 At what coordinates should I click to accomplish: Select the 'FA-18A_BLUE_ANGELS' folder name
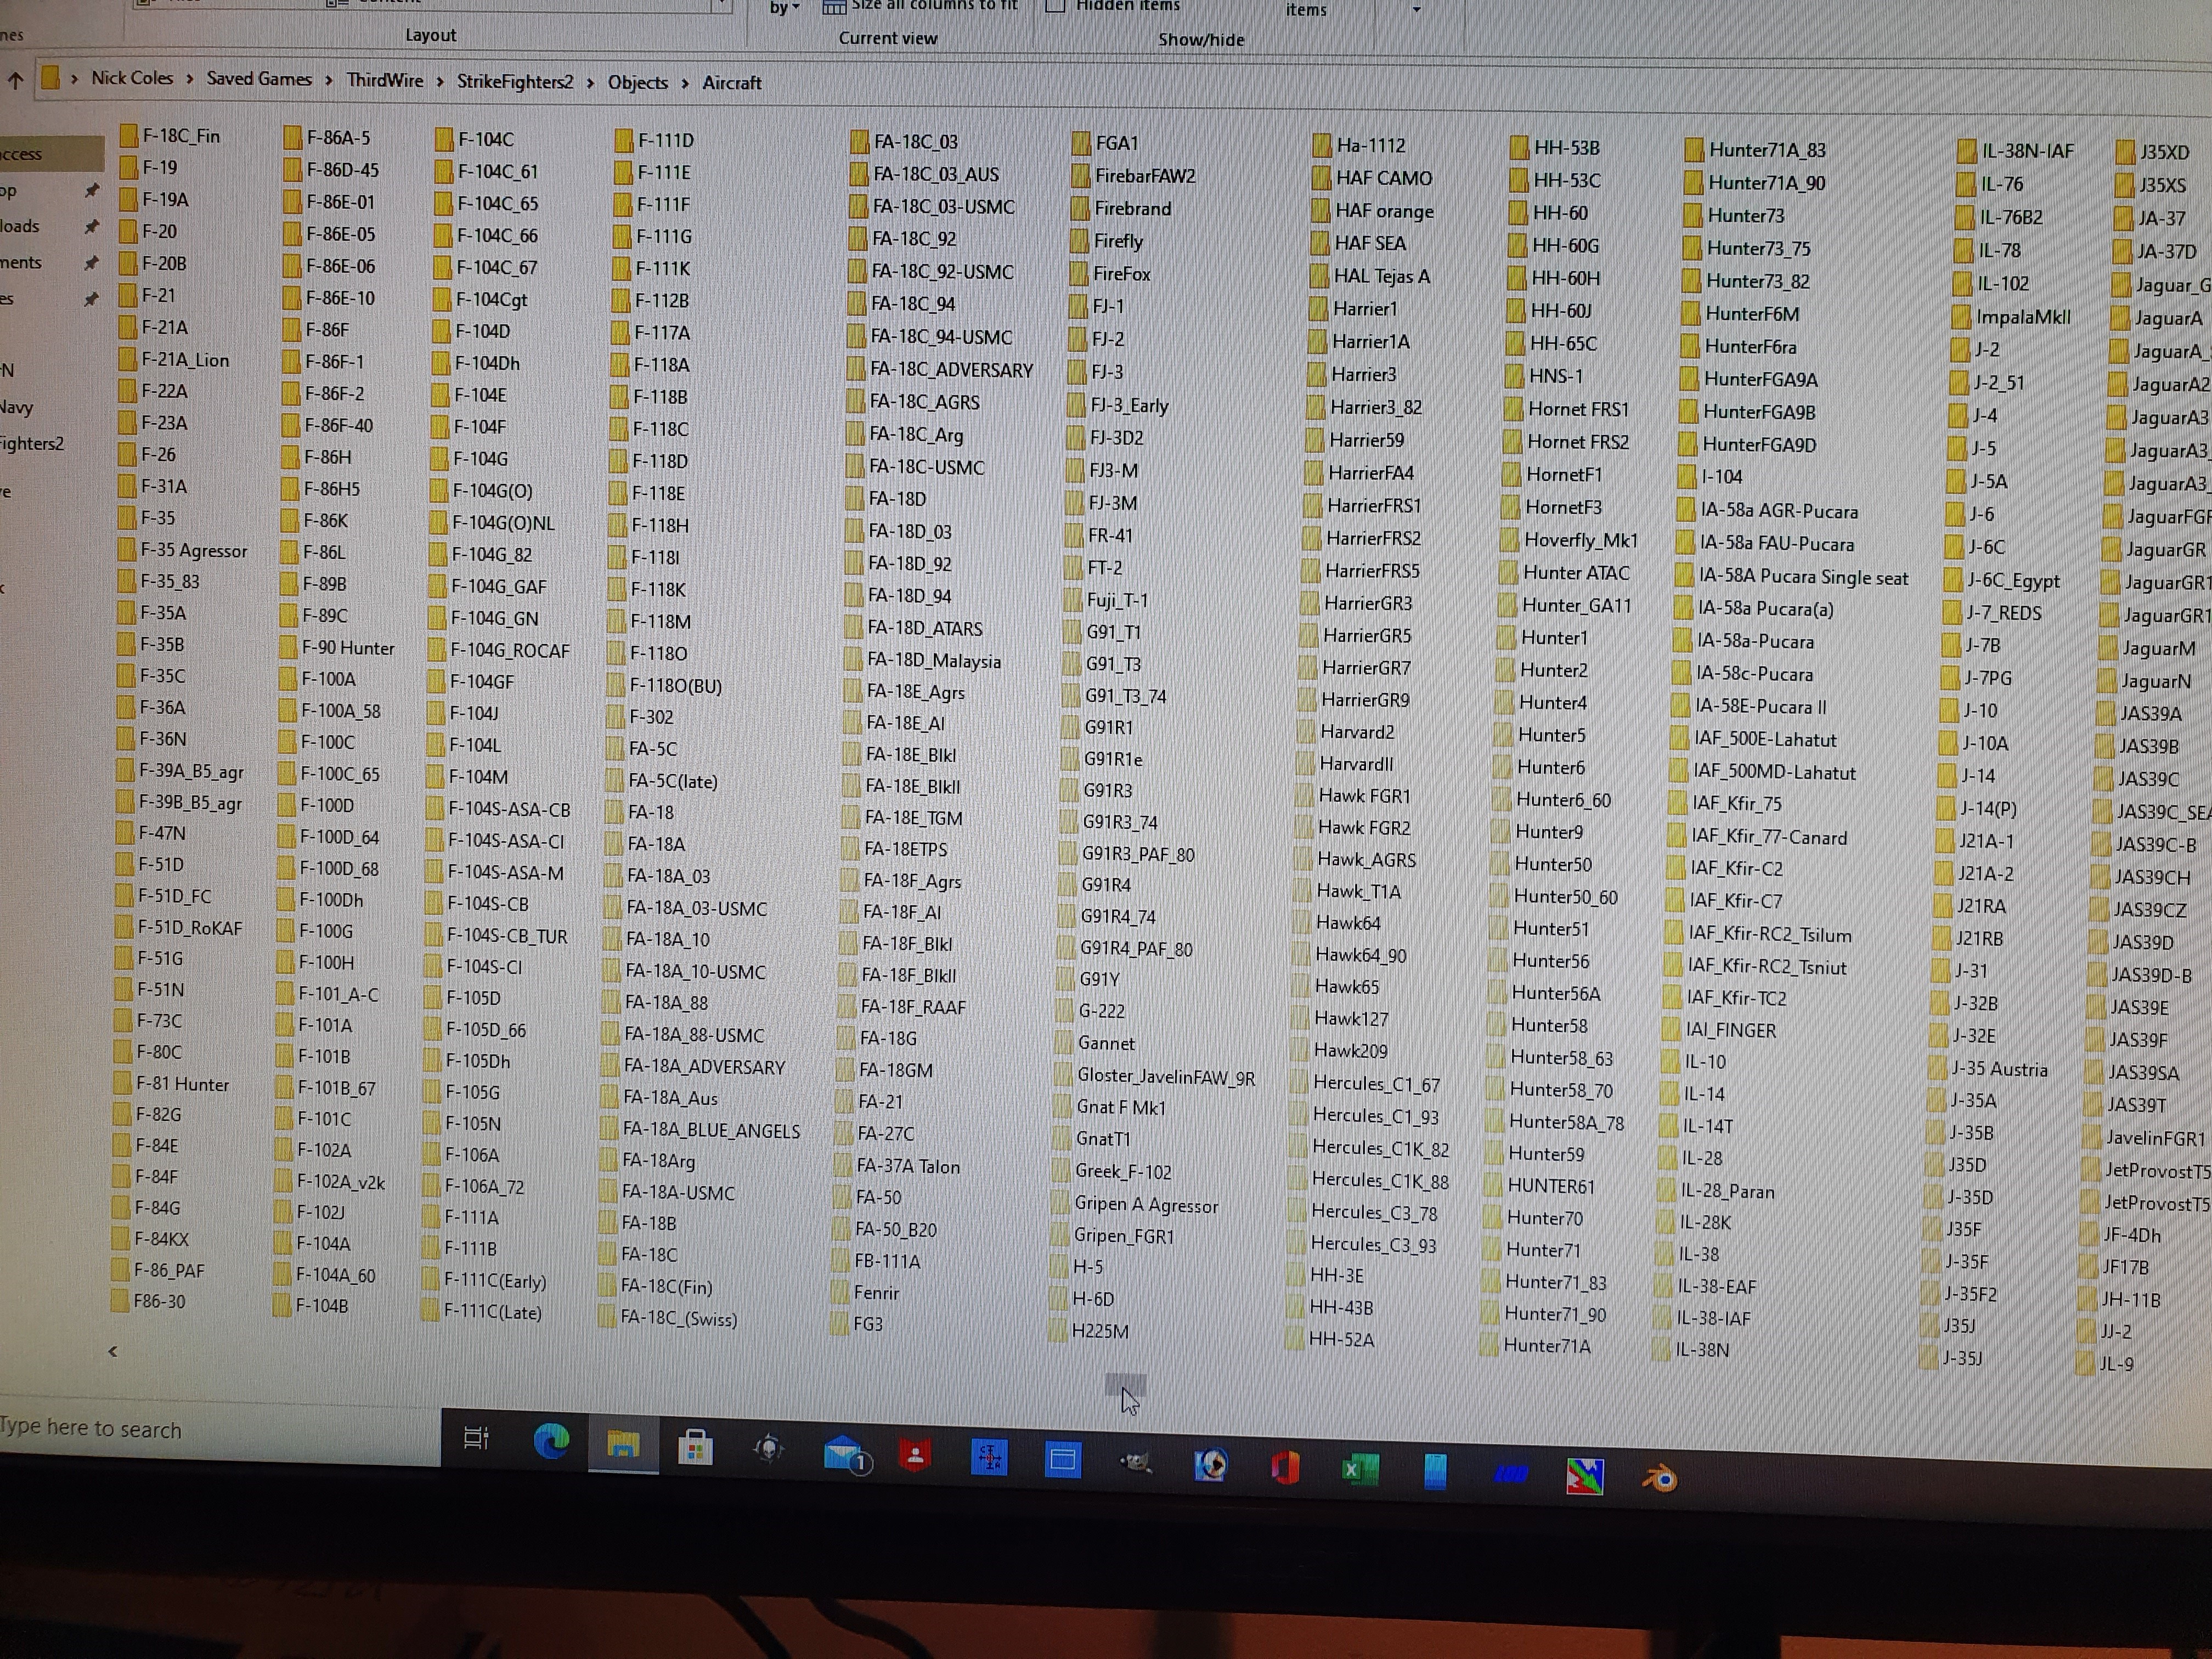pos(712,1131)
